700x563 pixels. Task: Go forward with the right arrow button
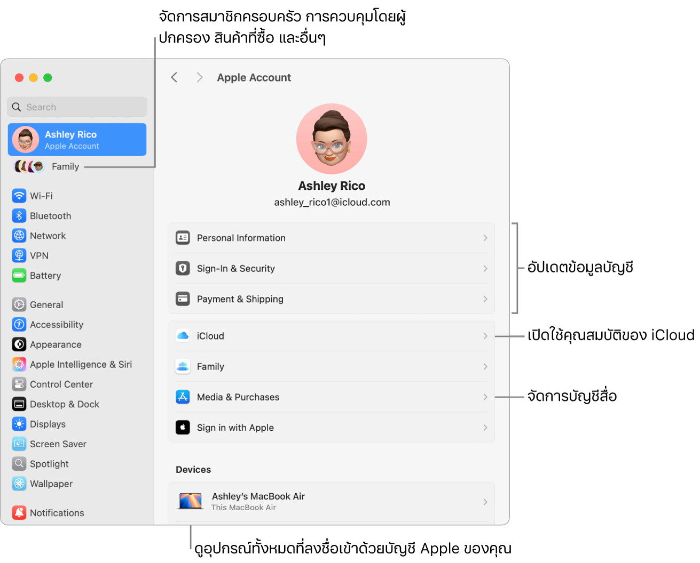coord(200,77)
